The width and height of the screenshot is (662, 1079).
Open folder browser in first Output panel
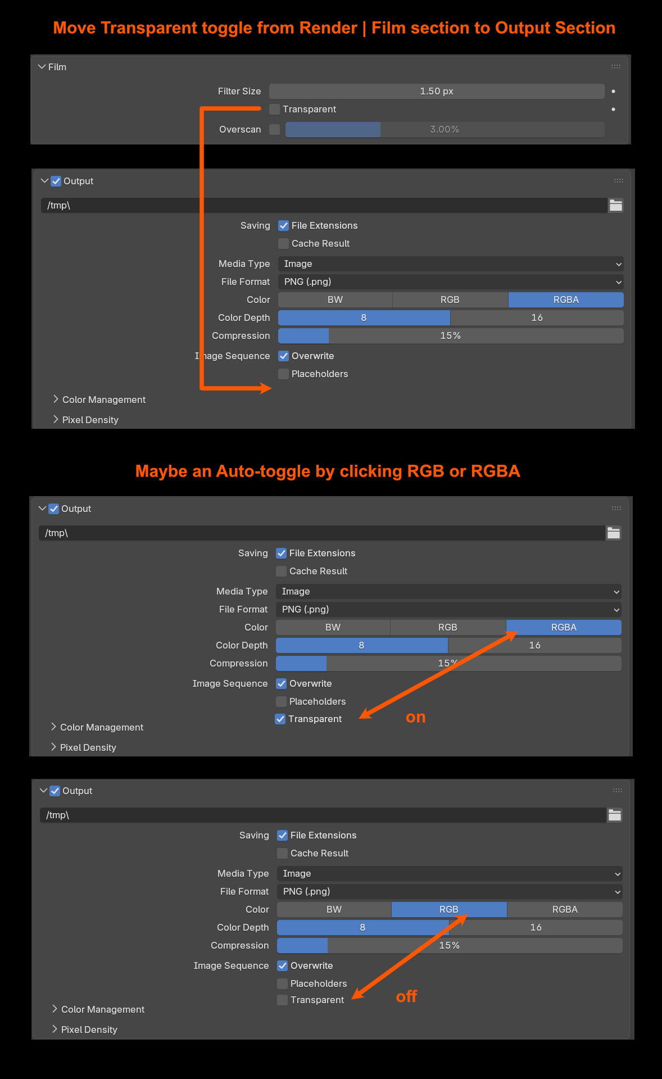point(616,206)
